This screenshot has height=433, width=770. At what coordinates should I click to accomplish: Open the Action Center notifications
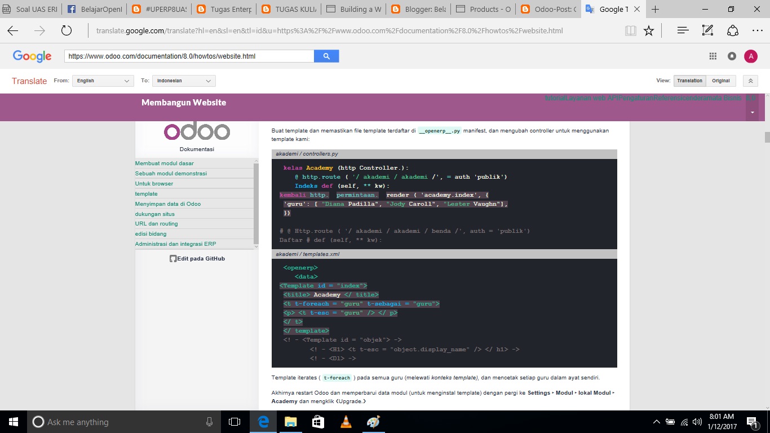[x=752, y=422]
